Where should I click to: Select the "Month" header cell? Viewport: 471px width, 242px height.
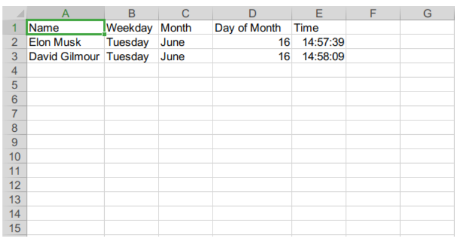coord(186,28)
